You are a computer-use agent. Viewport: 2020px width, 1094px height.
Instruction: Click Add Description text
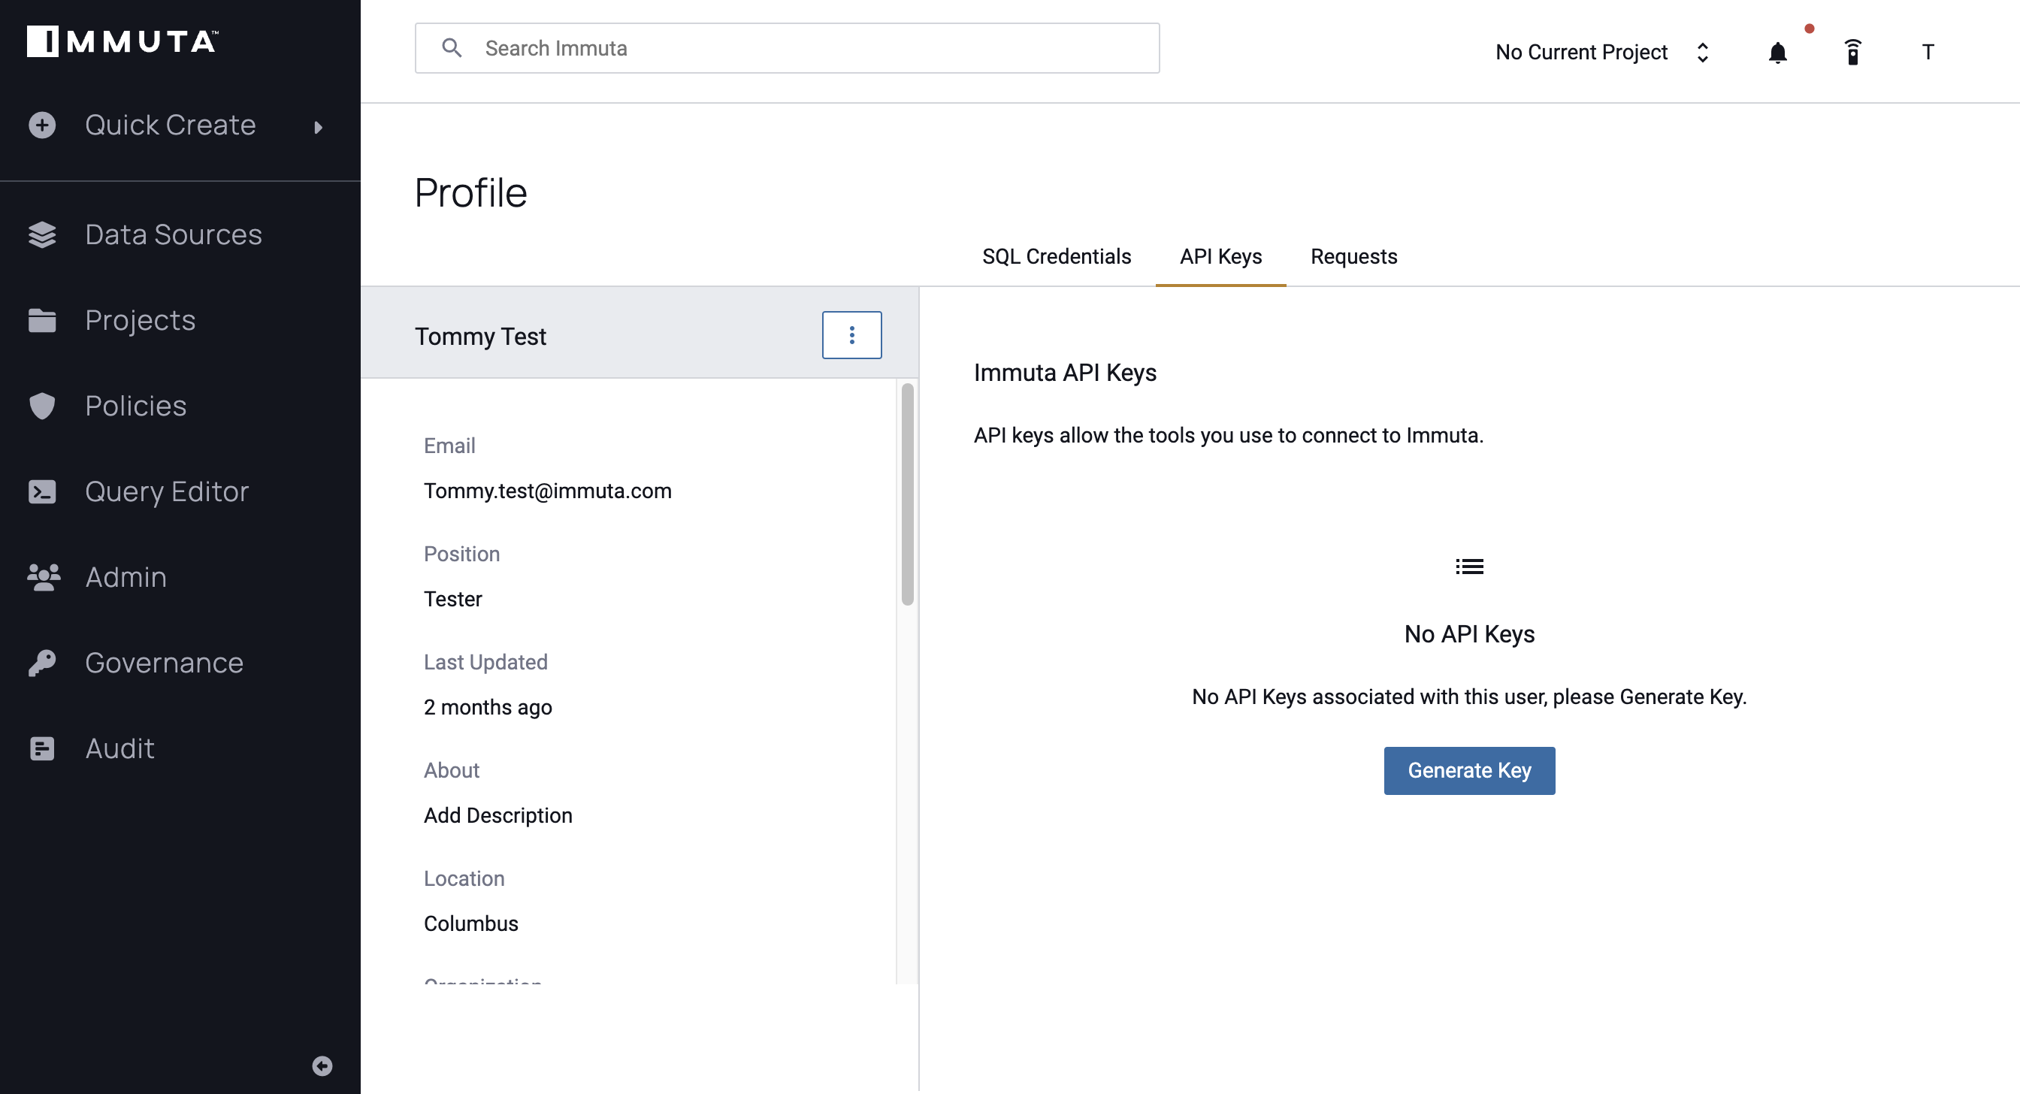498,815
